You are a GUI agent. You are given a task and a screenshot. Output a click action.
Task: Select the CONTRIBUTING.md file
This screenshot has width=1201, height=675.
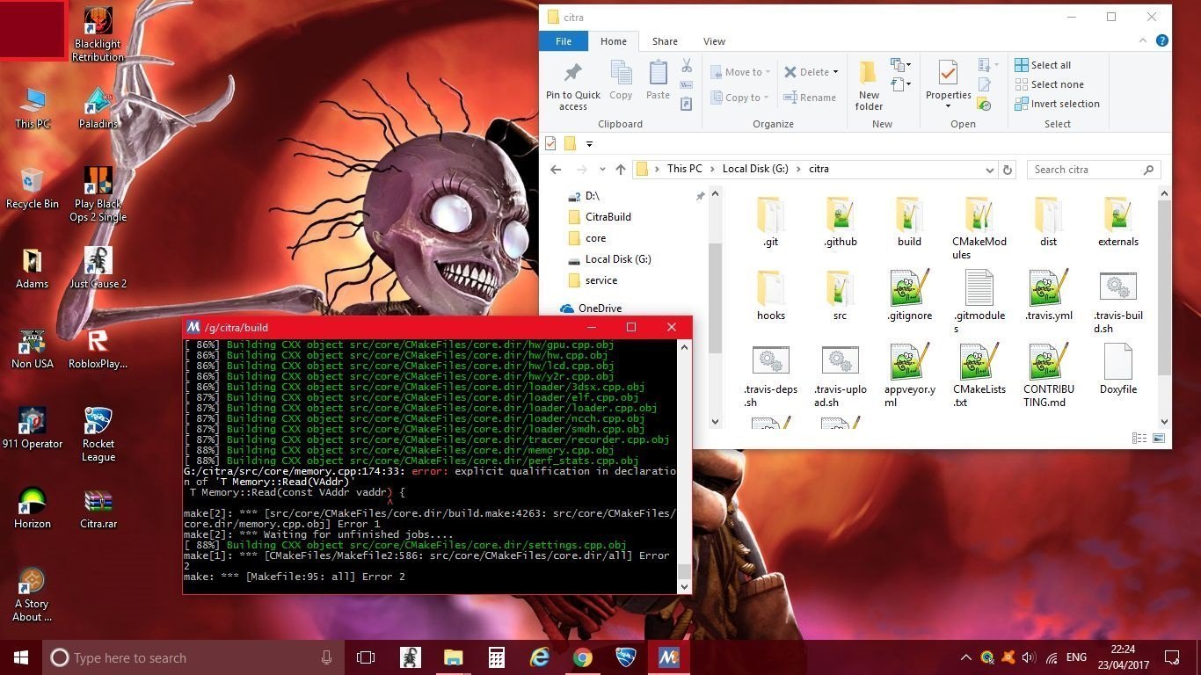tap(1048, 376)
